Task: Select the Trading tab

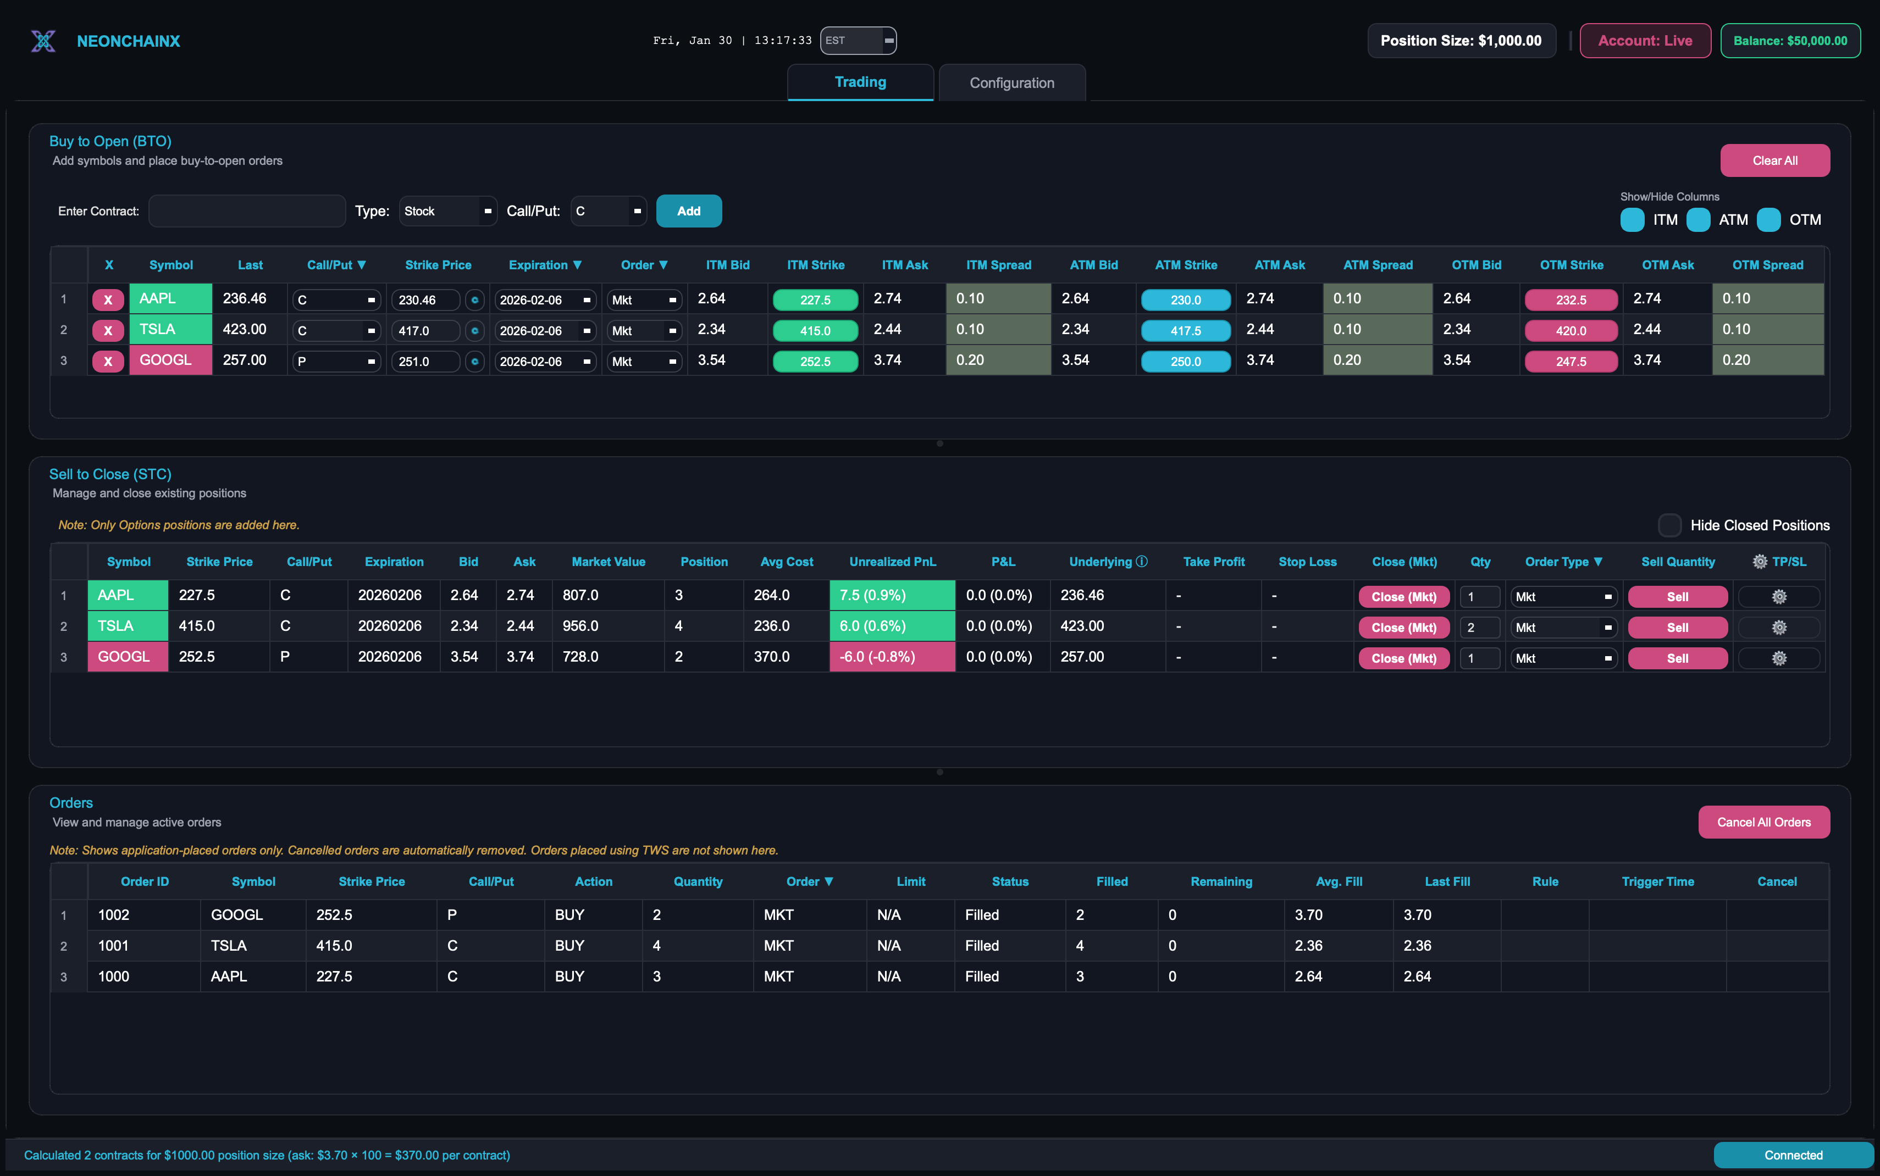Action: 860,82
